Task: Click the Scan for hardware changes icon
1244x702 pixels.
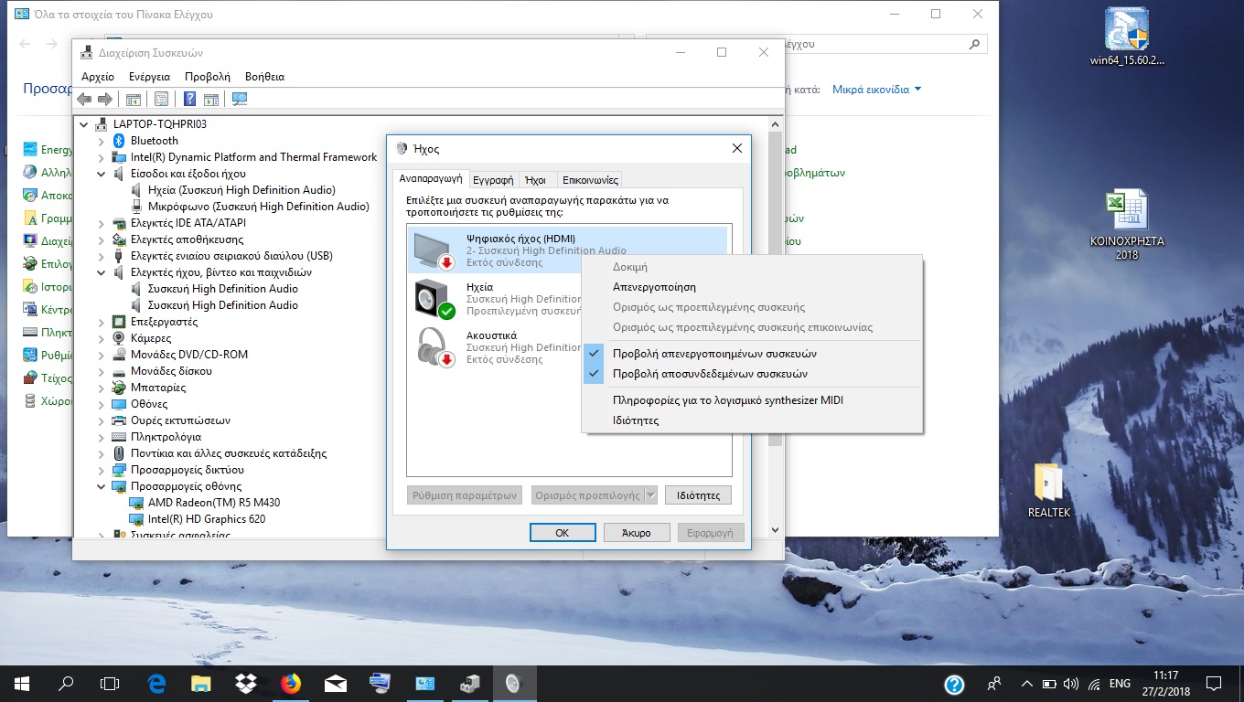Action: pyautogui.click(x=240, y=98)
